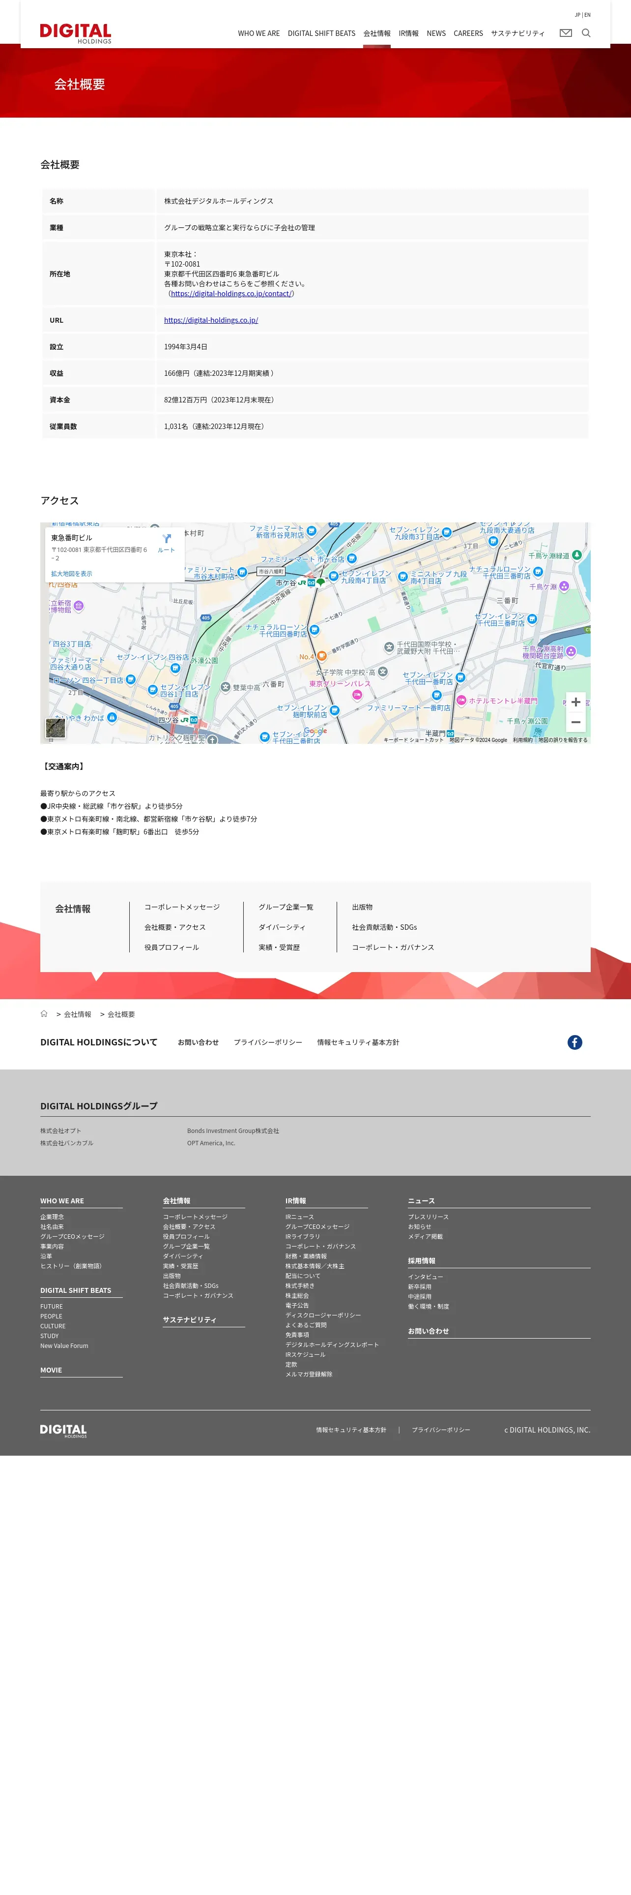Open ヒストリー（創業物語） footer link

(72, 1266)
